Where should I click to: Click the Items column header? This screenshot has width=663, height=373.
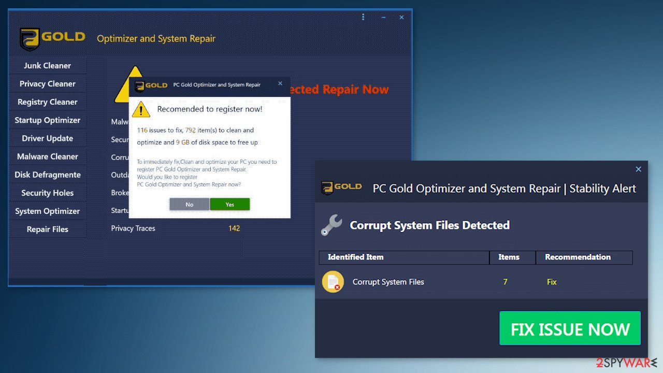[513, 257]
